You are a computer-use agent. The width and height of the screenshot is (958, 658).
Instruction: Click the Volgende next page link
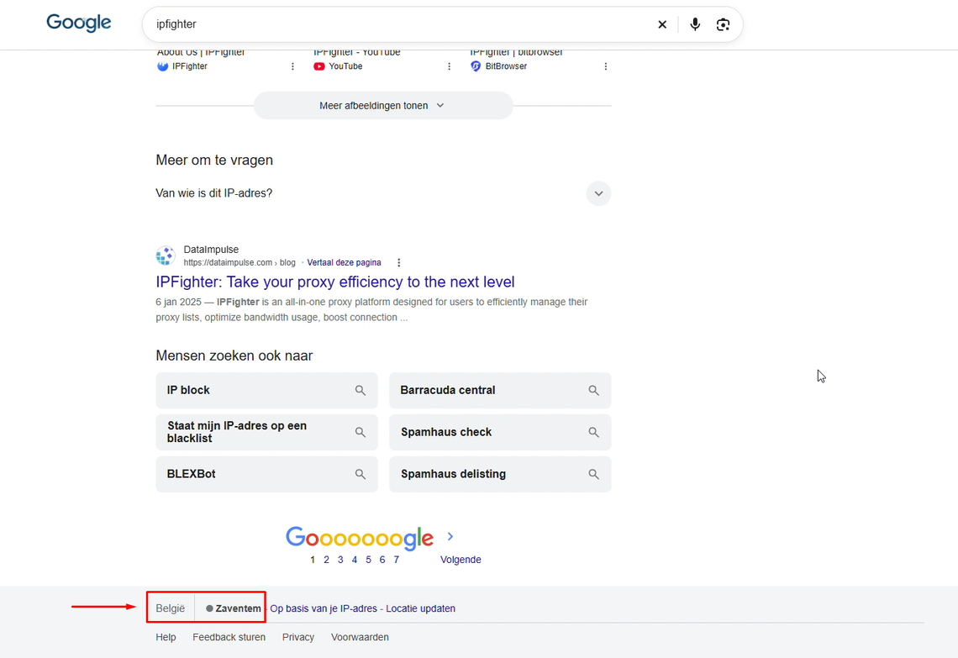[x=461, y=560]
